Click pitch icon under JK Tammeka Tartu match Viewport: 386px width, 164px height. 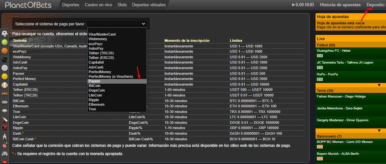(x=320, y=68)
